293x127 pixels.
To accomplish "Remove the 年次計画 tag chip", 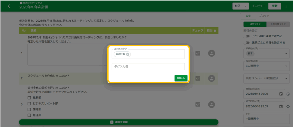I will click(x=128, y=54).
